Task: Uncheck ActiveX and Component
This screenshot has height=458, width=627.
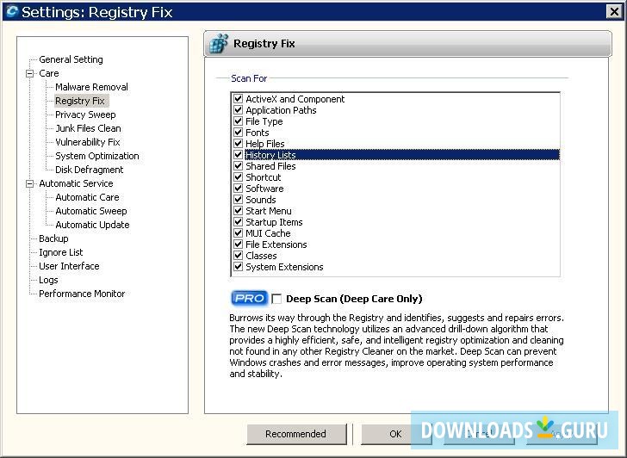Action: [239, 98]
